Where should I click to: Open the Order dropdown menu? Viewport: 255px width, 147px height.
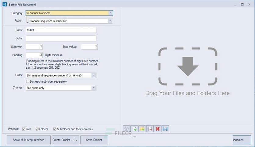pos(94,75)
